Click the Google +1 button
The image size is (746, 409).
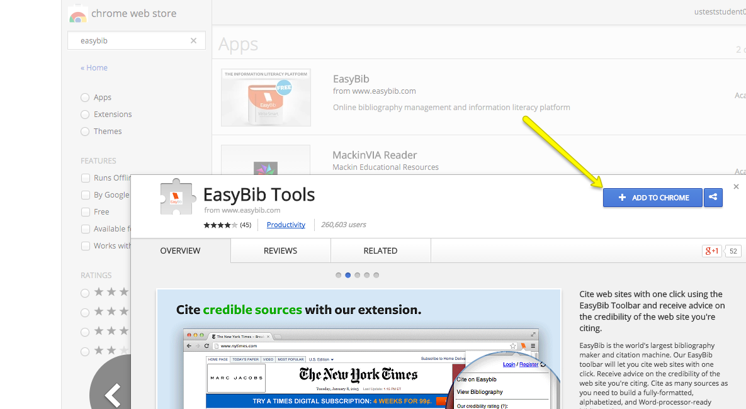[712, 251]
